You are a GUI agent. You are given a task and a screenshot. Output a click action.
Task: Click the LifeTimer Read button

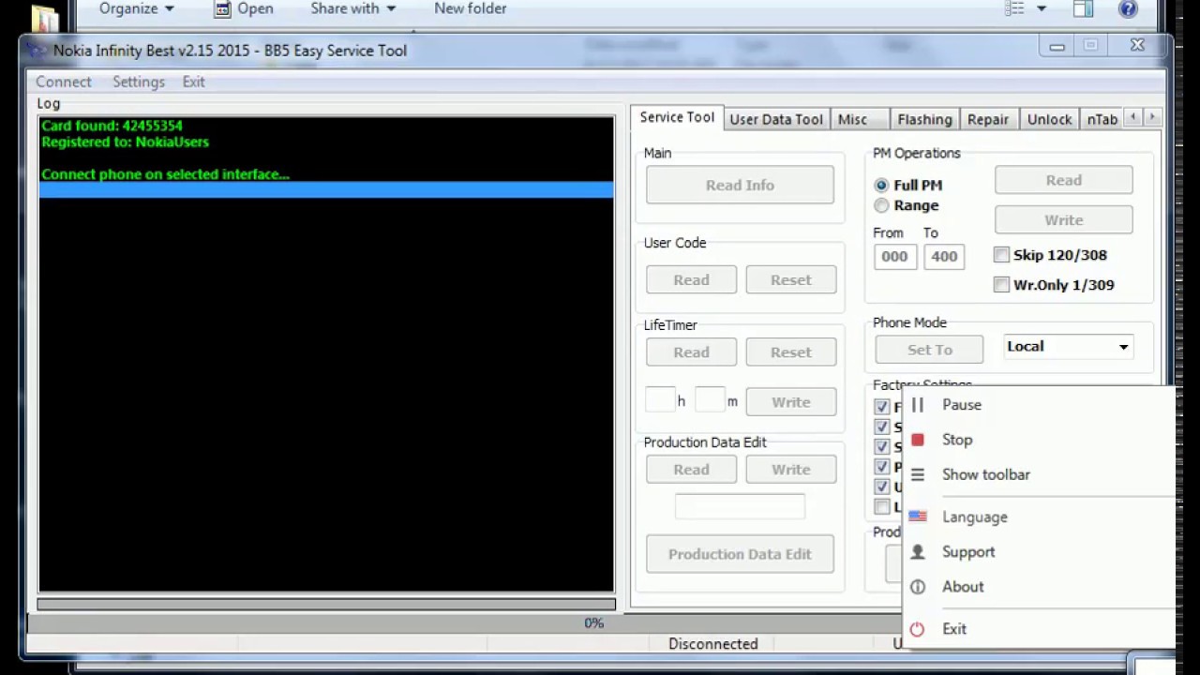[691, 352]
